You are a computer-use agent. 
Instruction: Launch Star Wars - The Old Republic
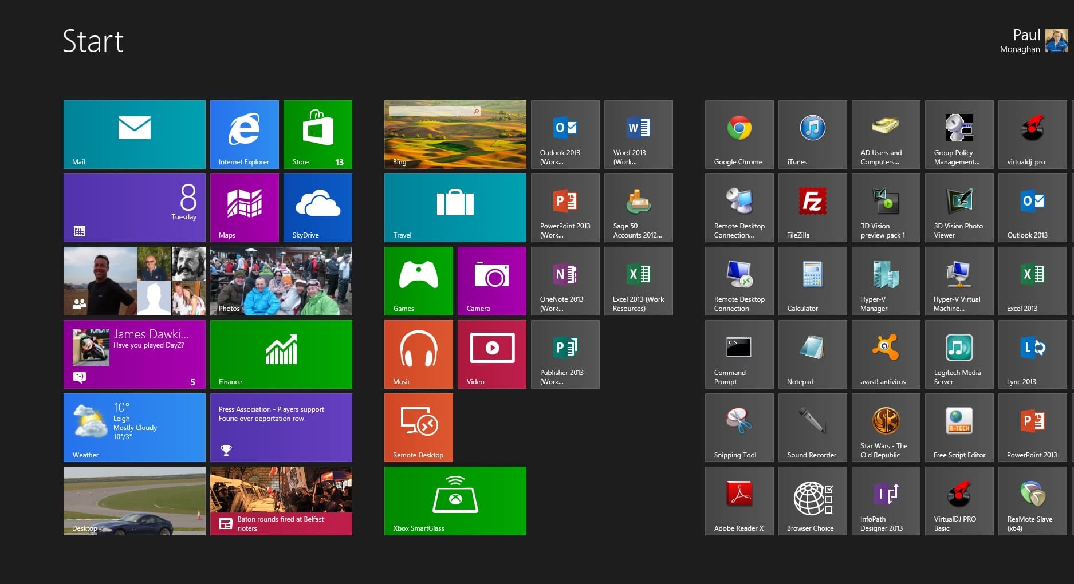(x=886, y=428)
